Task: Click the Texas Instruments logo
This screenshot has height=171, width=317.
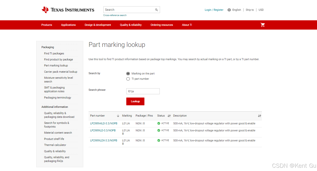Action: point(68,10)
